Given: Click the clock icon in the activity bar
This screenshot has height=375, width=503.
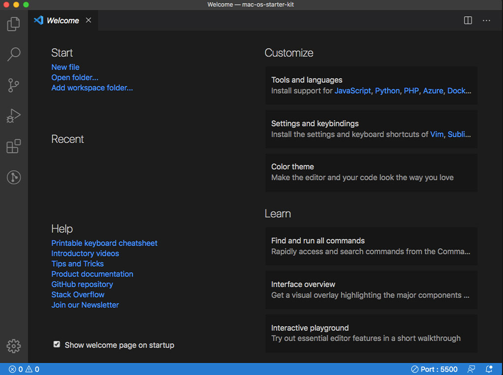Looking at the screenshot, I should [x=13, y=177].
